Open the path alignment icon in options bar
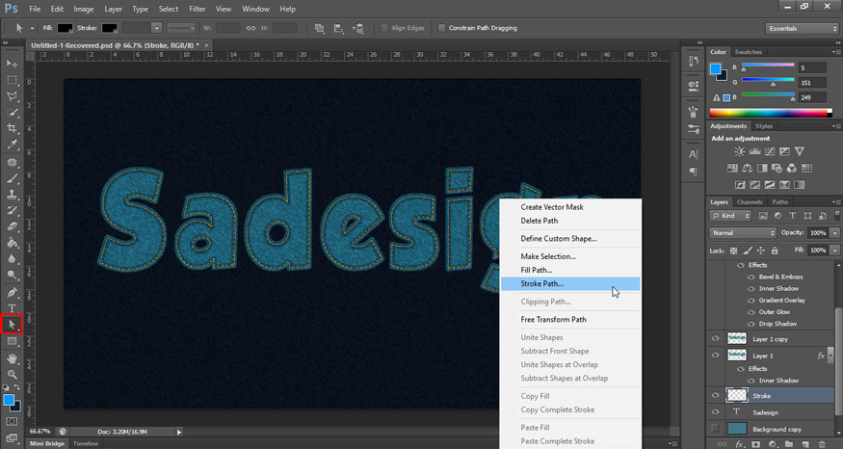Image resolution: width=843 pixels, height=449 pixels. (339, 28)
